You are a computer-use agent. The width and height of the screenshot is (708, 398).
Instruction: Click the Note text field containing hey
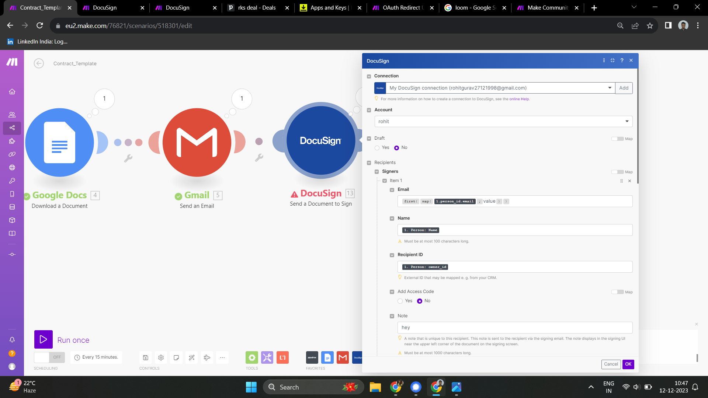(x=514, y=328)
